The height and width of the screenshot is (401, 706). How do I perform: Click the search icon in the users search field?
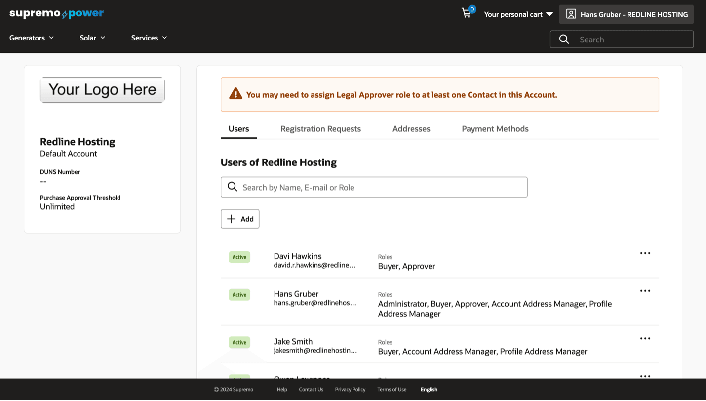coord(232,187)
